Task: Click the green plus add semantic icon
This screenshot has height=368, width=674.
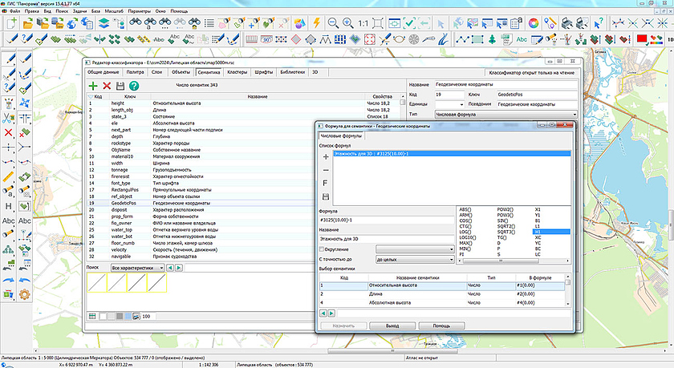Action: 93,85
